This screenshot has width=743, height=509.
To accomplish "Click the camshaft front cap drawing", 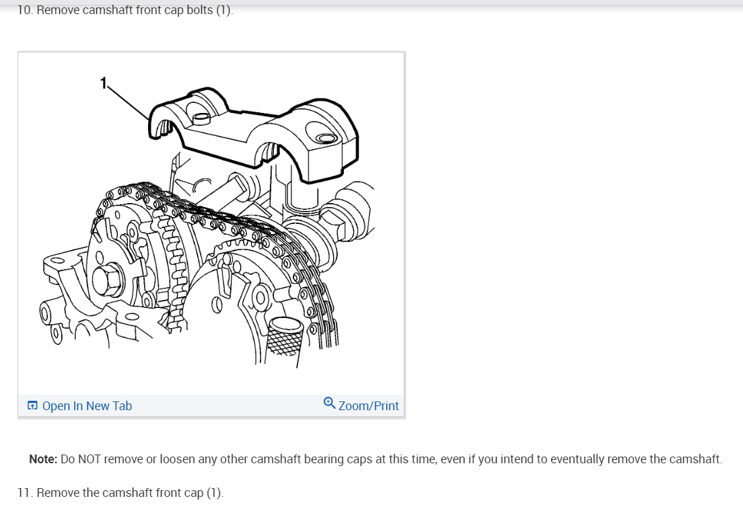I will tap(254, 135).
